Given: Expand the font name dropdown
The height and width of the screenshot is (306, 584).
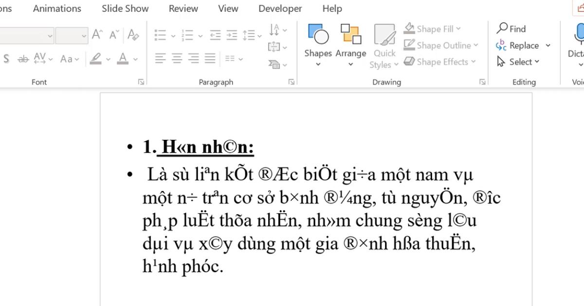Looking at the screenshot, I should (x=50, y=35).
